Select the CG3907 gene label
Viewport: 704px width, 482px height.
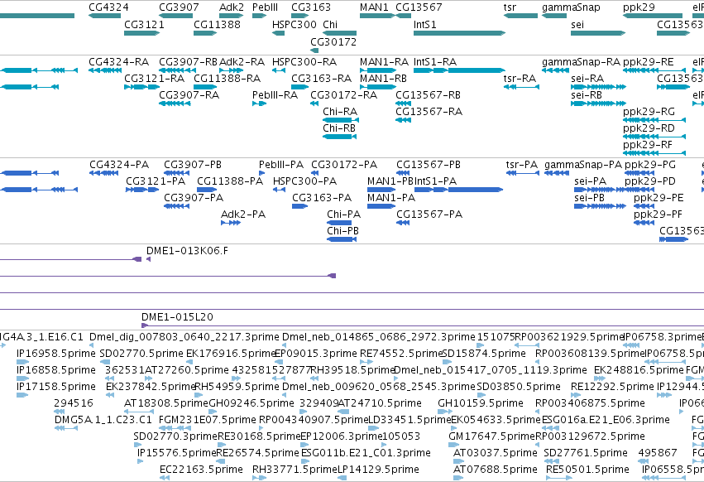(179, 7)
